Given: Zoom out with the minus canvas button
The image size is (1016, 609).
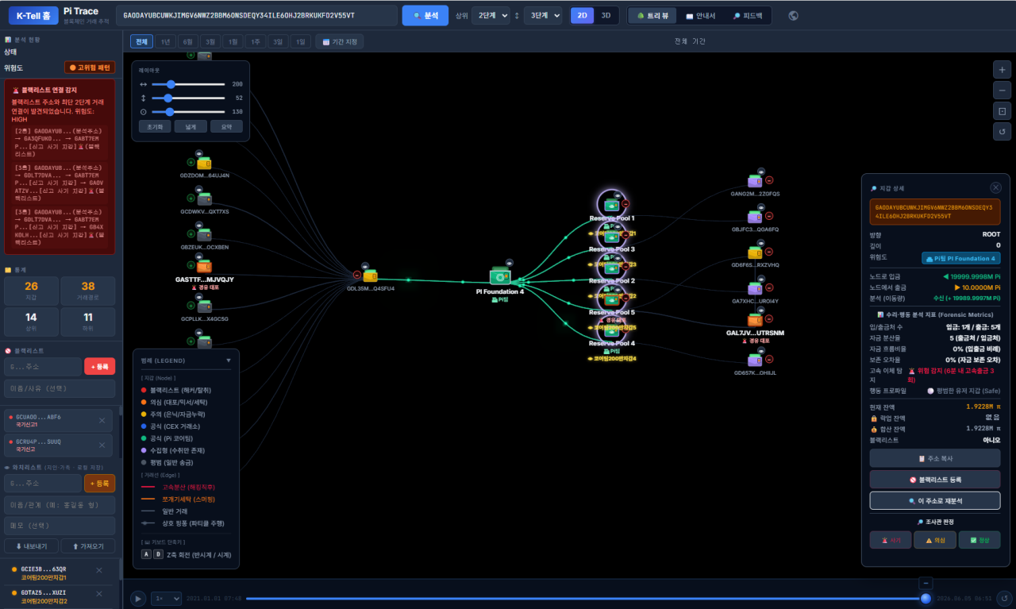Looking at the screenshot, I should point(1002,91).
